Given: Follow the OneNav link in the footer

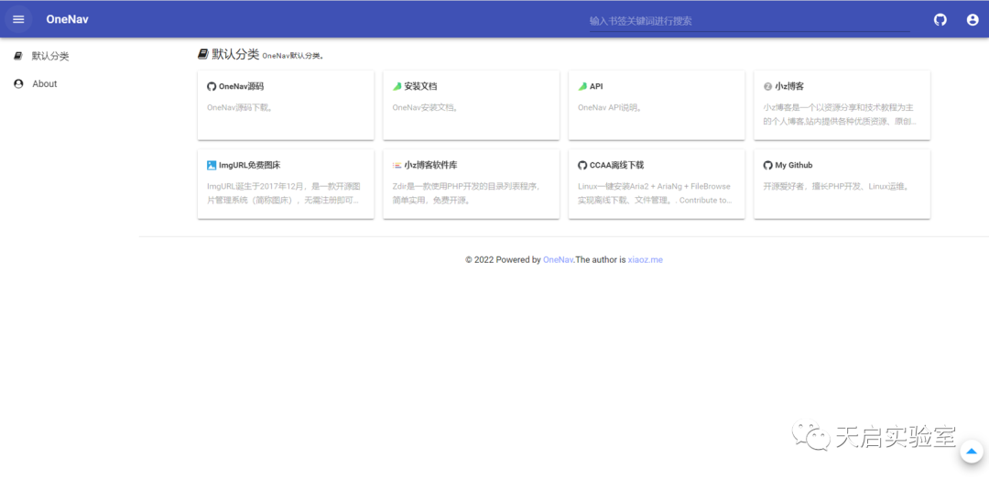Looking at the screenshot, I should pyautogui.click(x=558, y=259).
